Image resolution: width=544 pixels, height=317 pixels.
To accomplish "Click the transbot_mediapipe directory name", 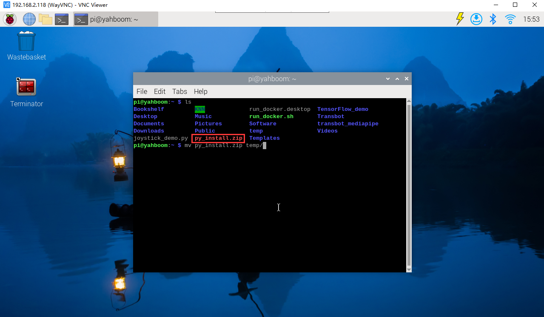I will pyautogui.click(x=348, y=124).
